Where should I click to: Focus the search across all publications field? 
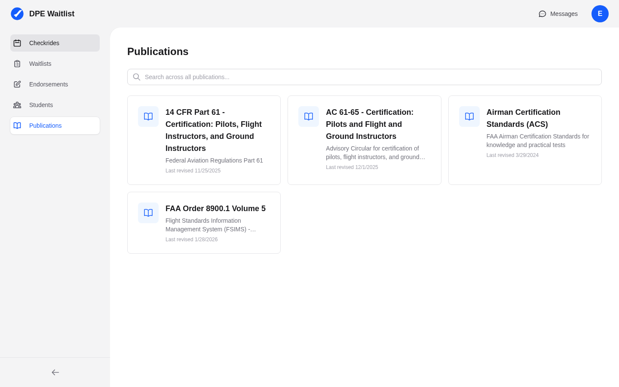pyautogui.click(x=370, y=77)
